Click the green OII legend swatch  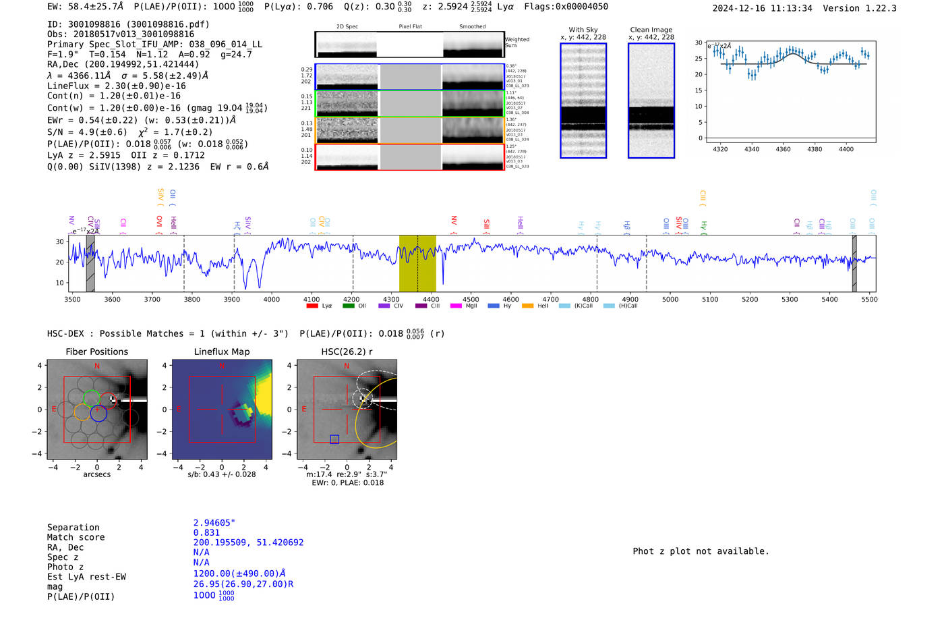click(x=348, y=306)
